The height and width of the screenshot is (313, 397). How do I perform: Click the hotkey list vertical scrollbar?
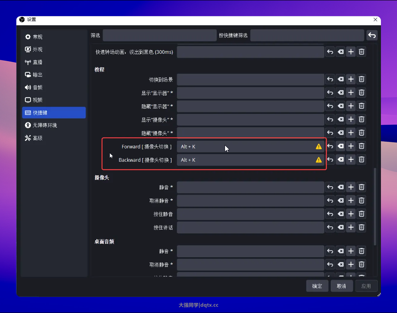[375, 205]
